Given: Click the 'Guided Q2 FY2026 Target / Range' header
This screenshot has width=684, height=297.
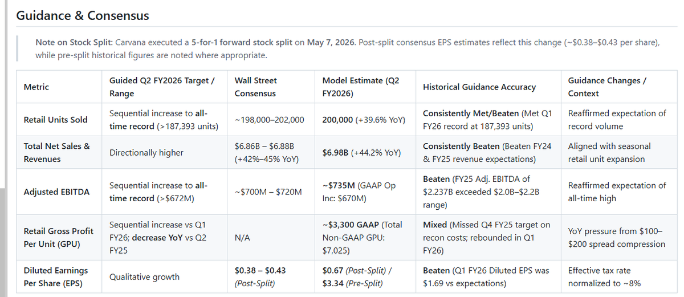Looking at the screenshot, I should pos(162,87).
